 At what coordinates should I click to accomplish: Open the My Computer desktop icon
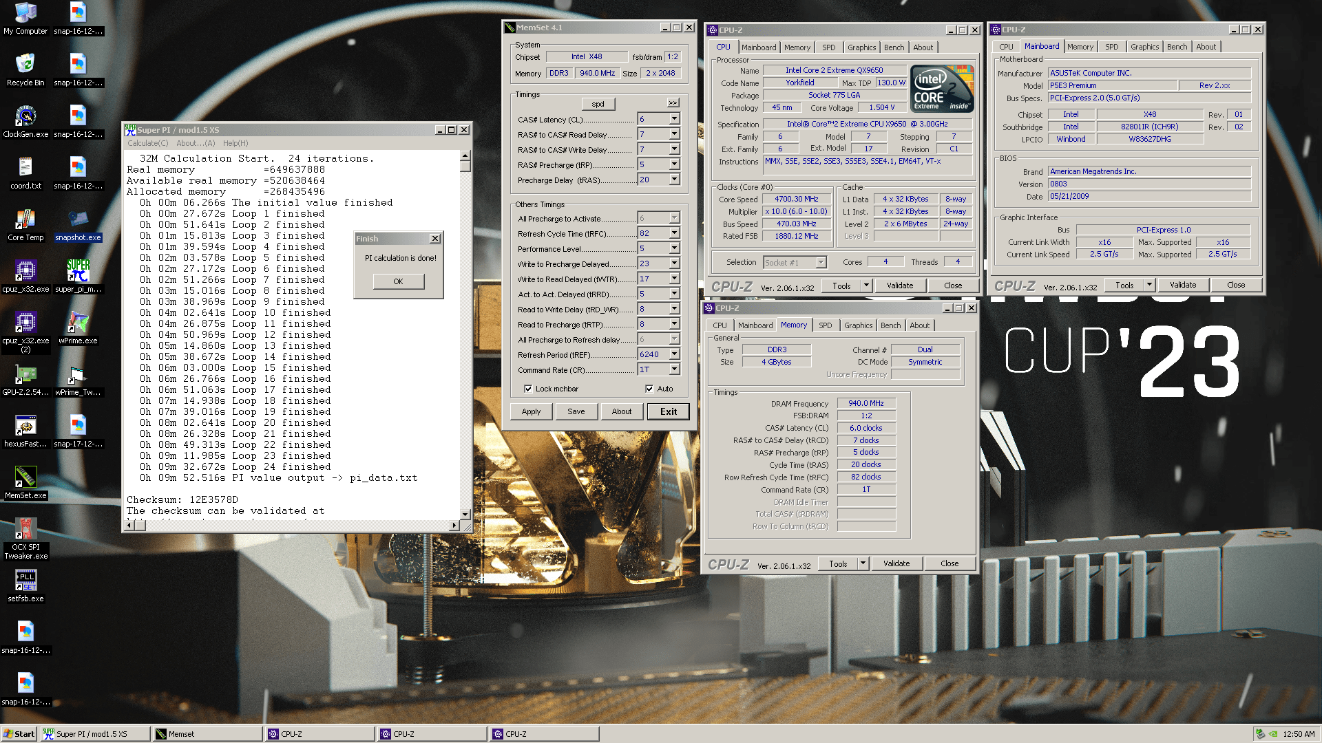click(x=25, y=19)
